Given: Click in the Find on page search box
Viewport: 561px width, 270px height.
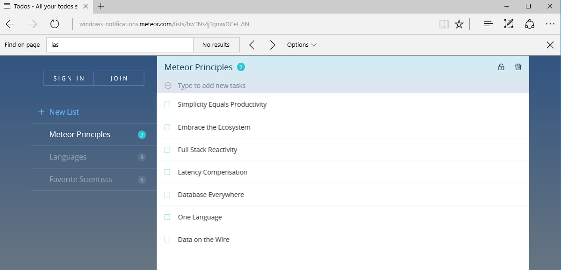Looking at the screenshot, I should coord(120,45).
